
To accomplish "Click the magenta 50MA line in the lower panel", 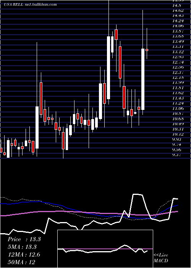I will point(89,213).
